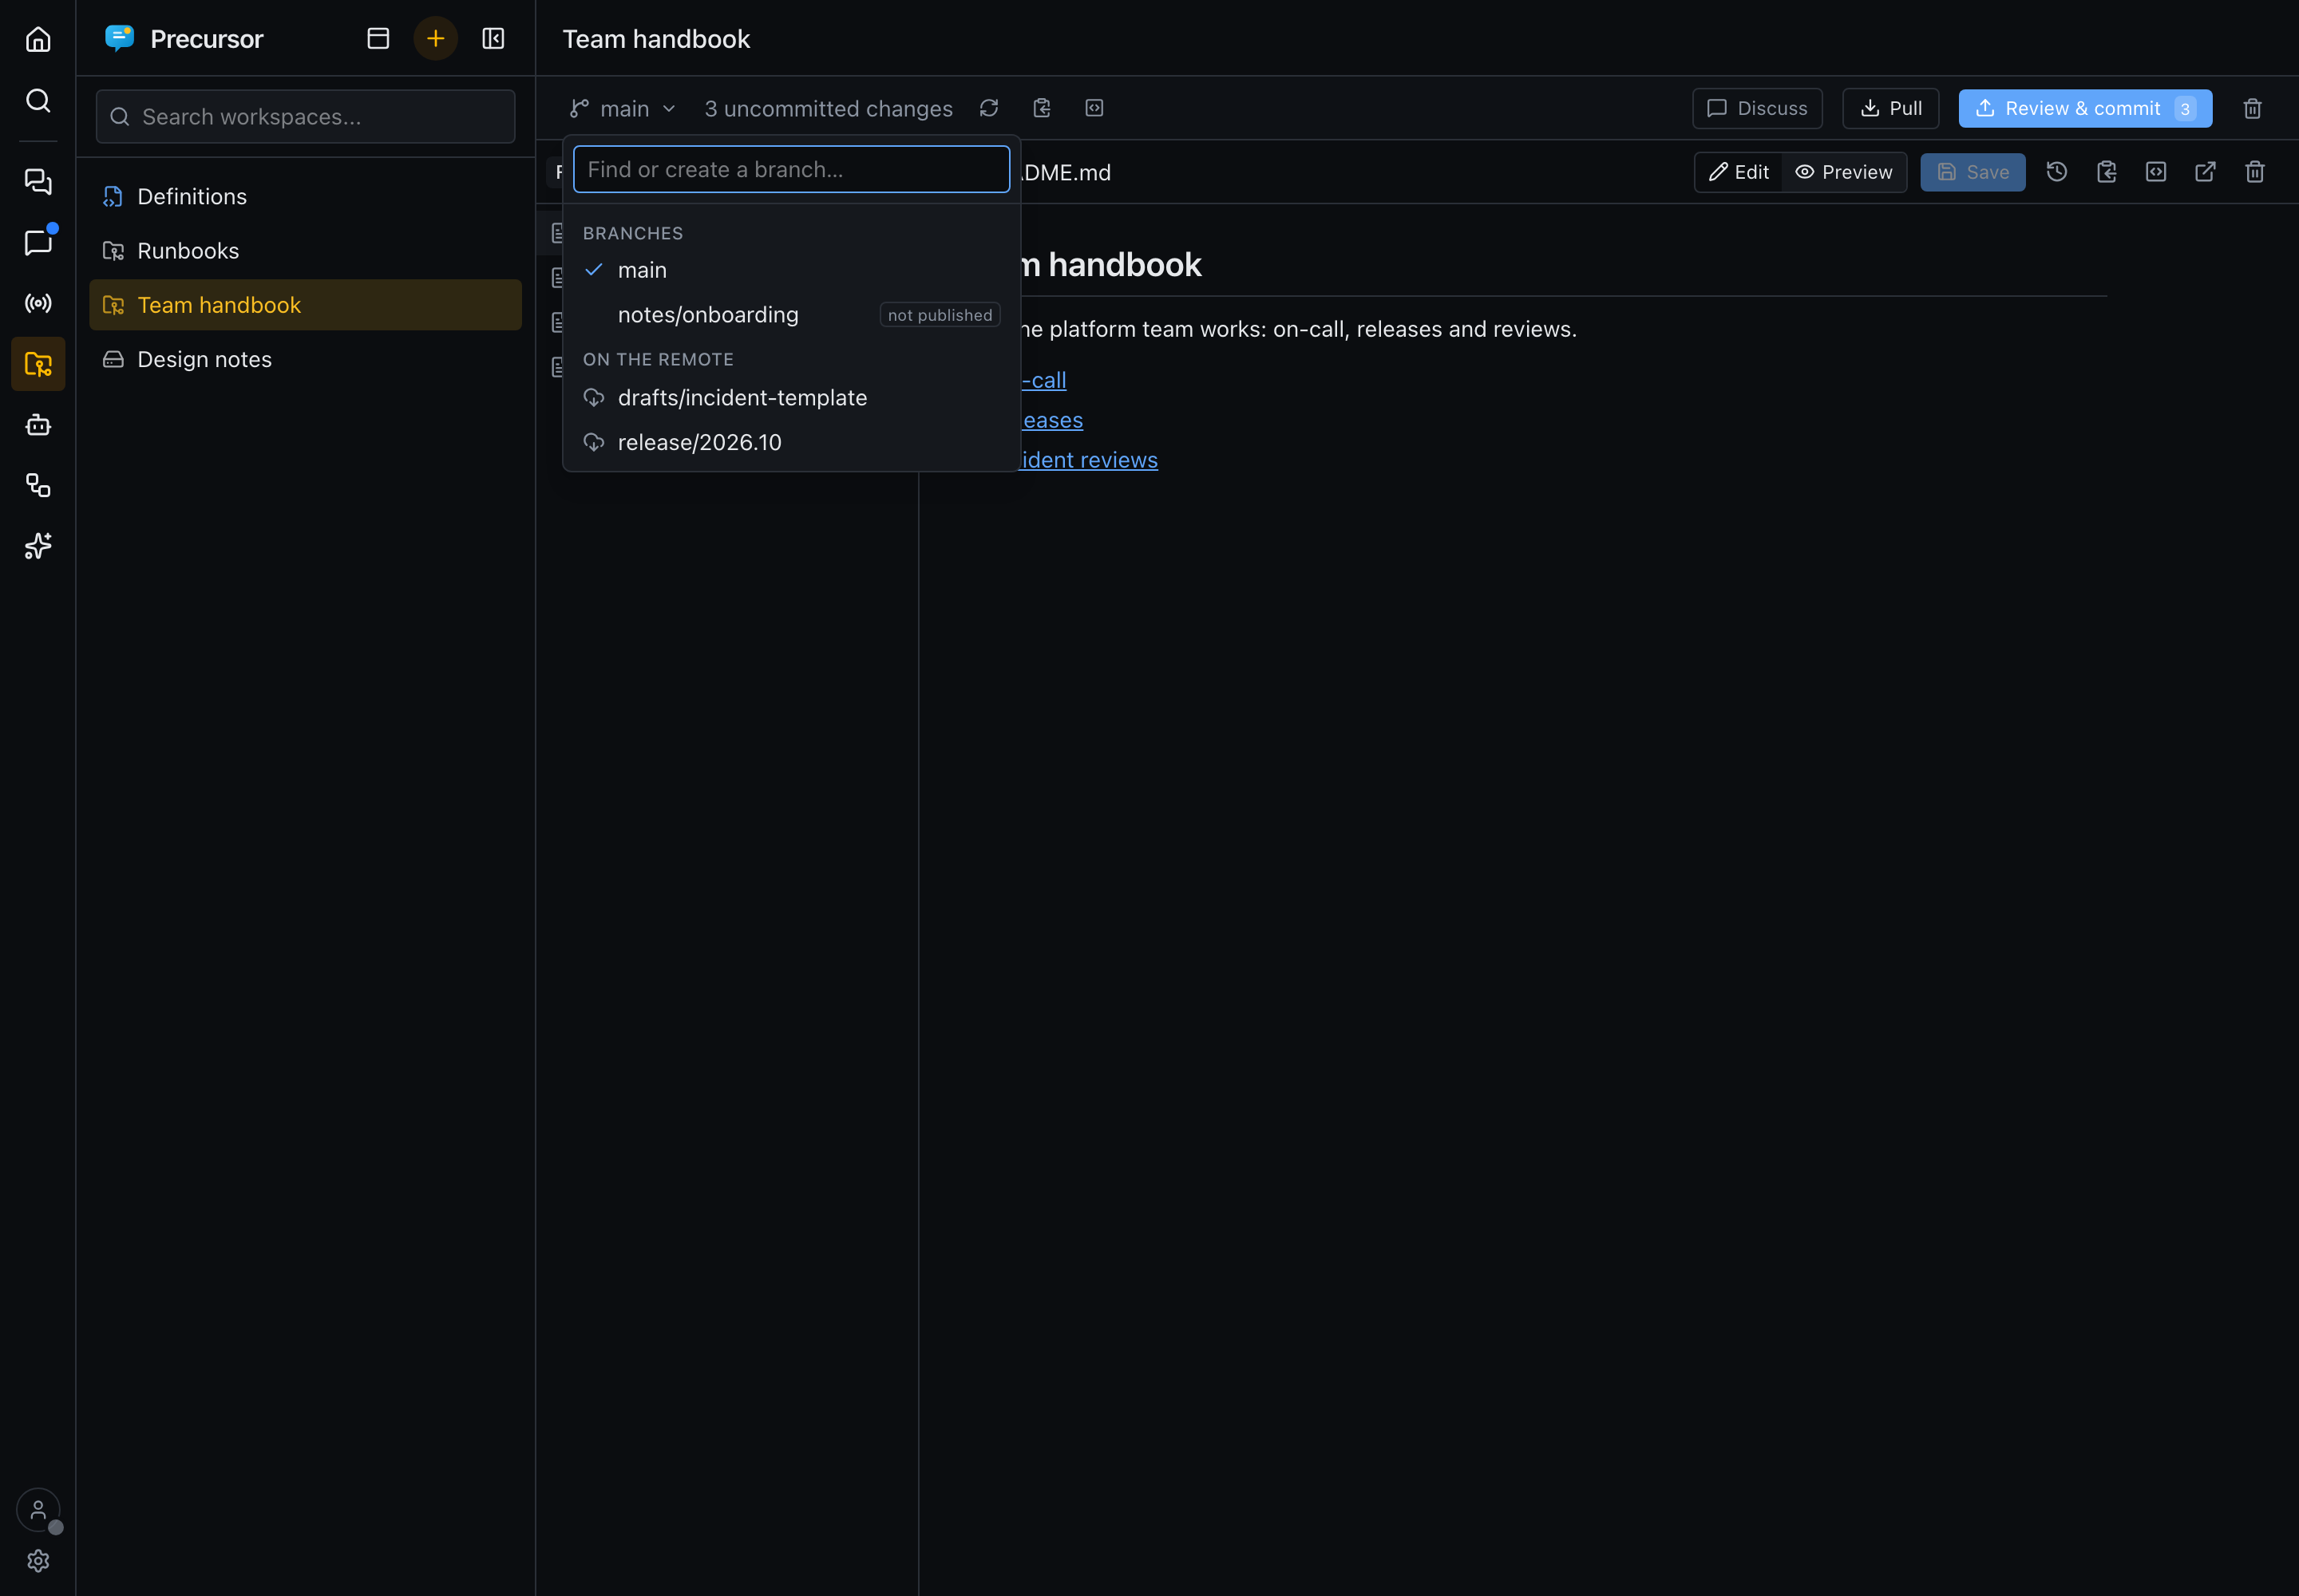Open the settings gear icon
The height and width of the screenshot is (1596, 2299).
click(38, 1560)
